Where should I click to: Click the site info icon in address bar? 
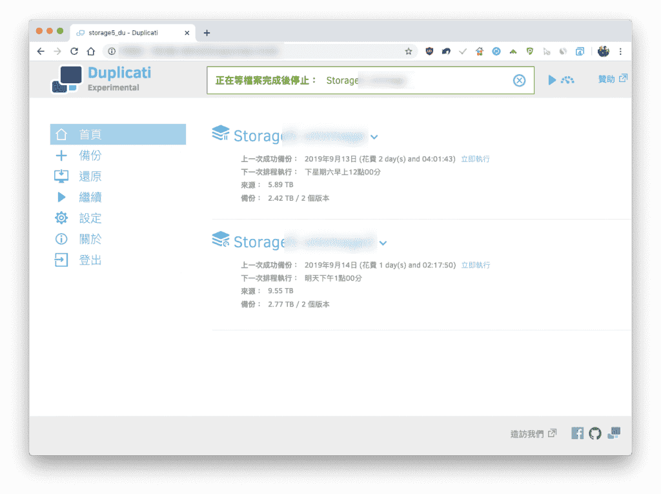pyautogui.click(x=112, y=52)
